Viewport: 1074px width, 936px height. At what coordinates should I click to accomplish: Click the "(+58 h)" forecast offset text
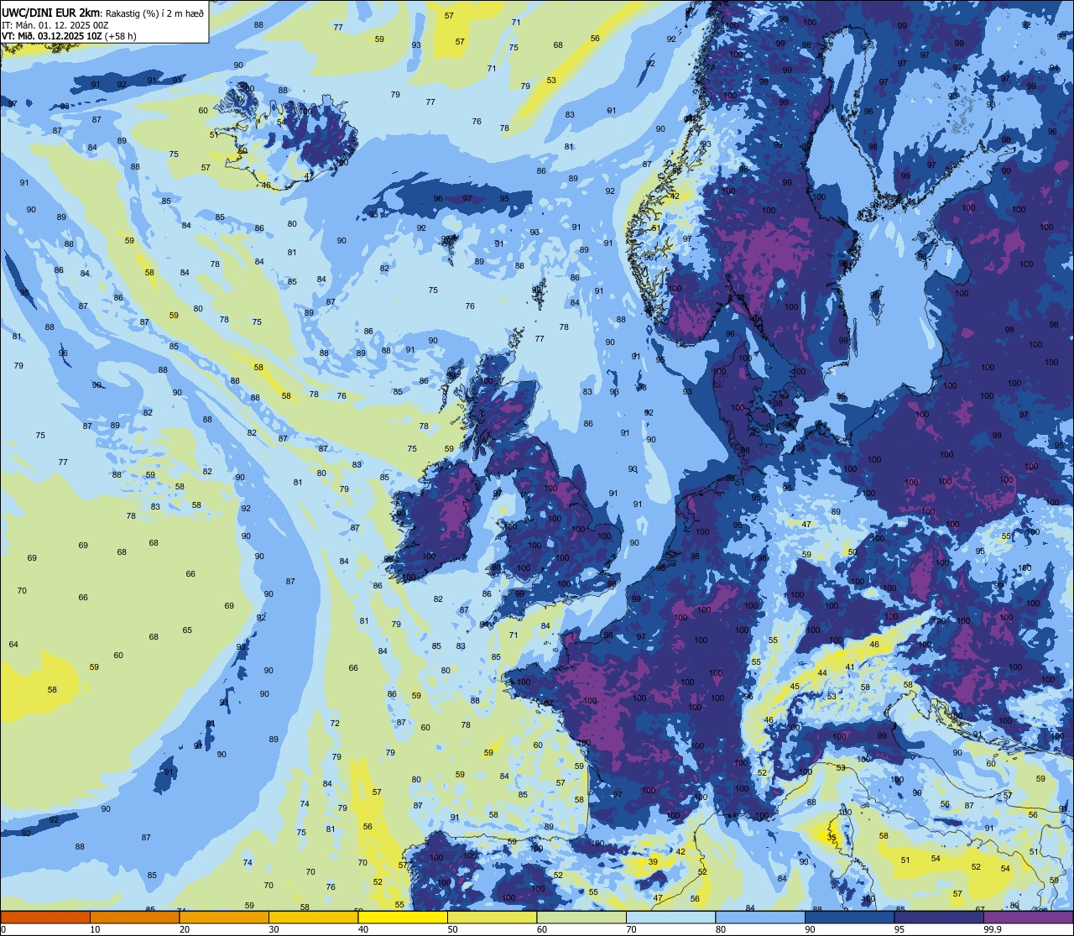click(121, 36)
